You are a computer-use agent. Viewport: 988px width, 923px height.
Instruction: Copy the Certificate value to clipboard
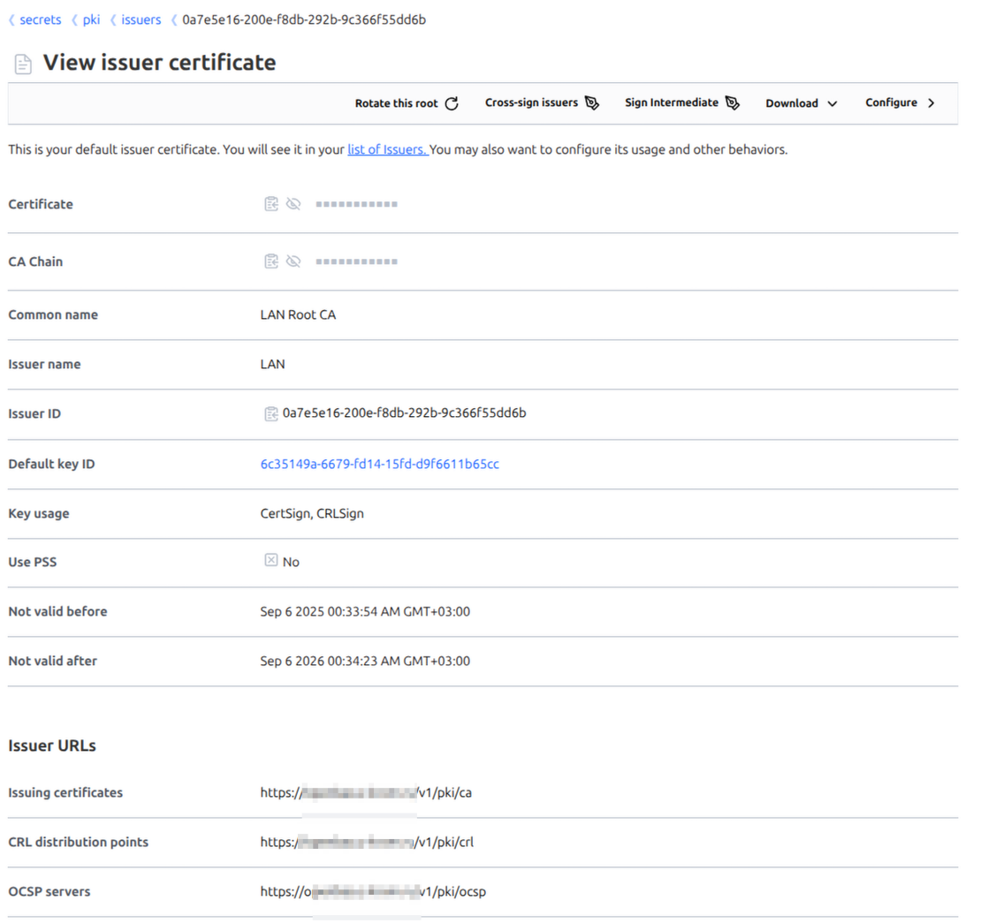[x=271, y=204]
